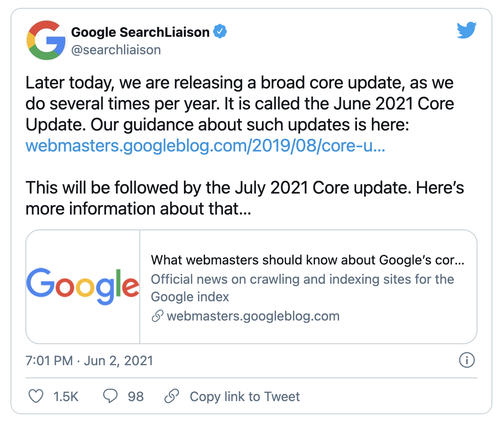The image size is (502, 423).
Task: Click the small link icon in the card
Action: (x=157, y=316)
